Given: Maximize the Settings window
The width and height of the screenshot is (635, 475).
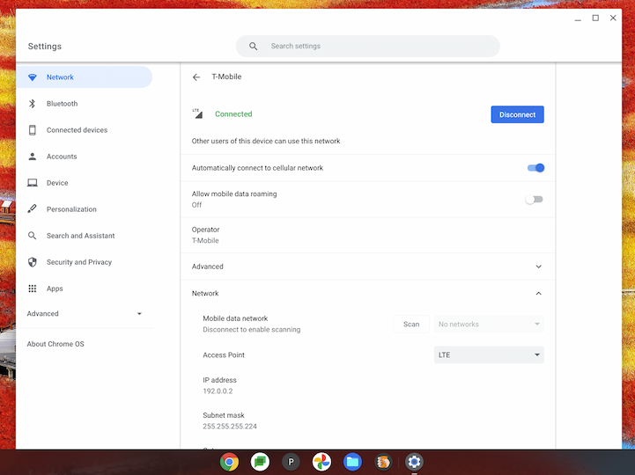Looking at the screenshot, I should (595, 18).
